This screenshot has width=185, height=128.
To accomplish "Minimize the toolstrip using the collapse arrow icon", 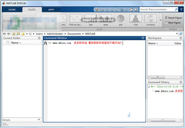I will [181, 9].
